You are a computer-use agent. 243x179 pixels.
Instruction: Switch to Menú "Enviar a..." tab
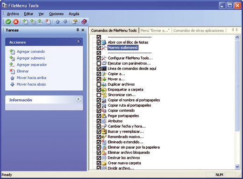(x=155, y=30)
